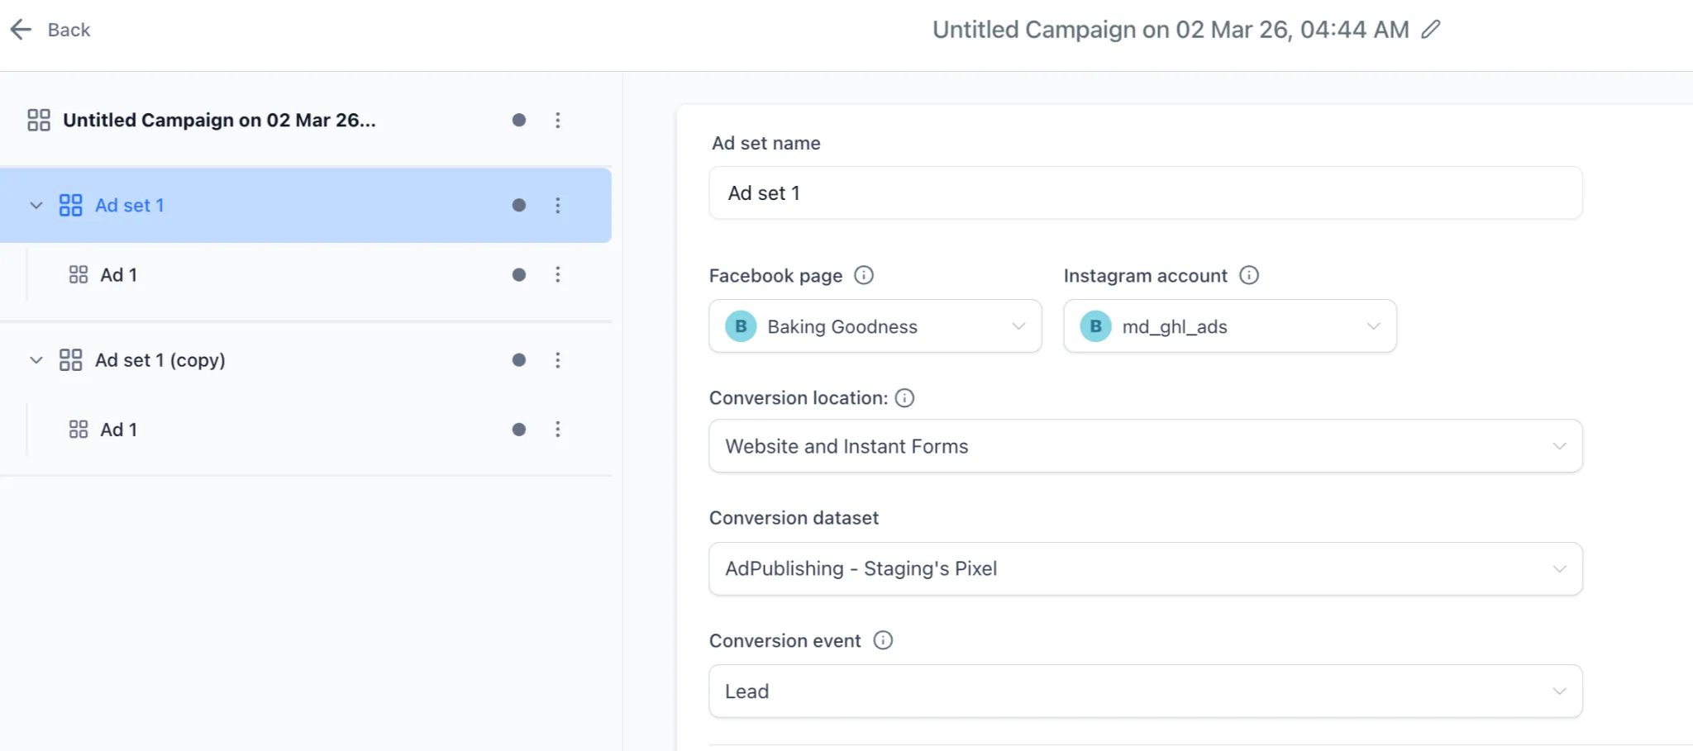Image resolution: width=1693 pixels, height=751 pixels.
Task: Open the Instagram account dropdown md_ghl_ads
Action: (x=1229, y=326)
